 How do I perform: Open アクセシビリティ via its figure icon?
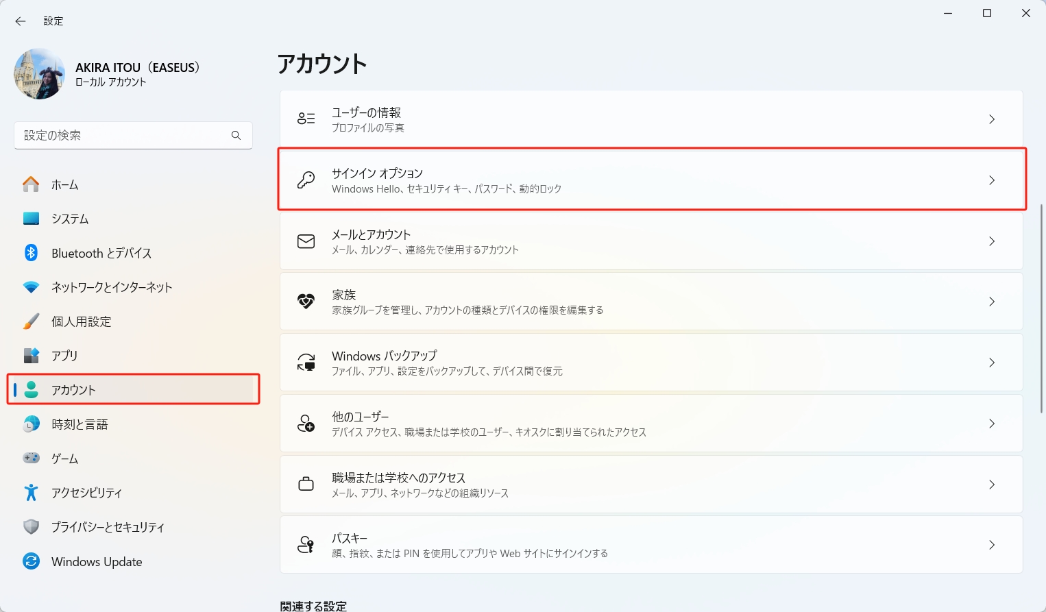[31, 492]
